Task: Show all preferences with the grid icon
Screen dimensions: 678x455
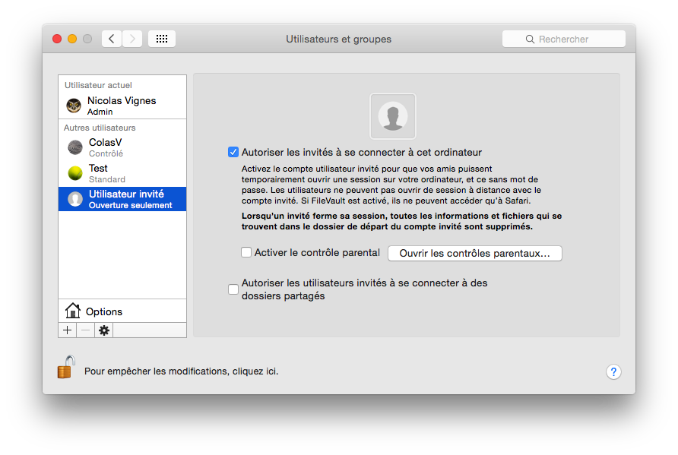Action: point(162,39)
